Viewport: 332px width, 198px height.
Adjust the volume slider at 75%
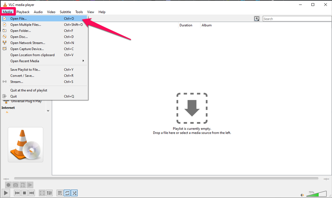[317, 194]
